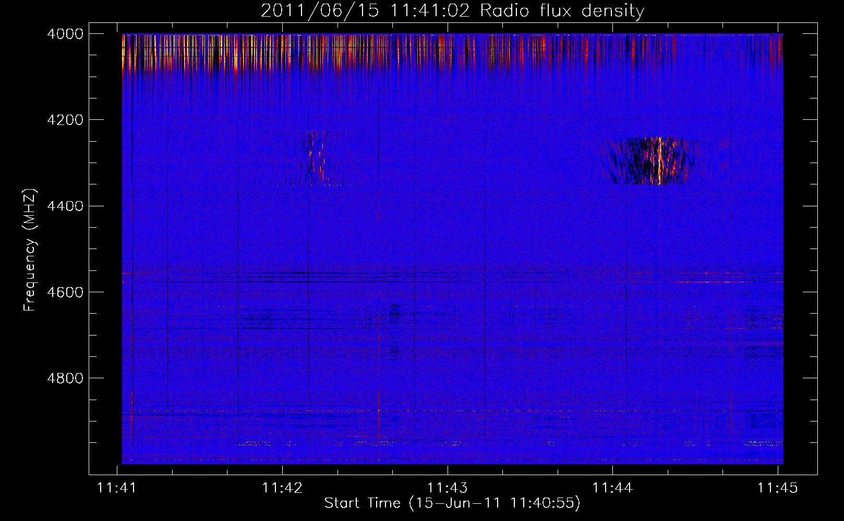Click the 11:45 time tick label
This screenshot has width=844, height=521.
click(x=777, y=488)
